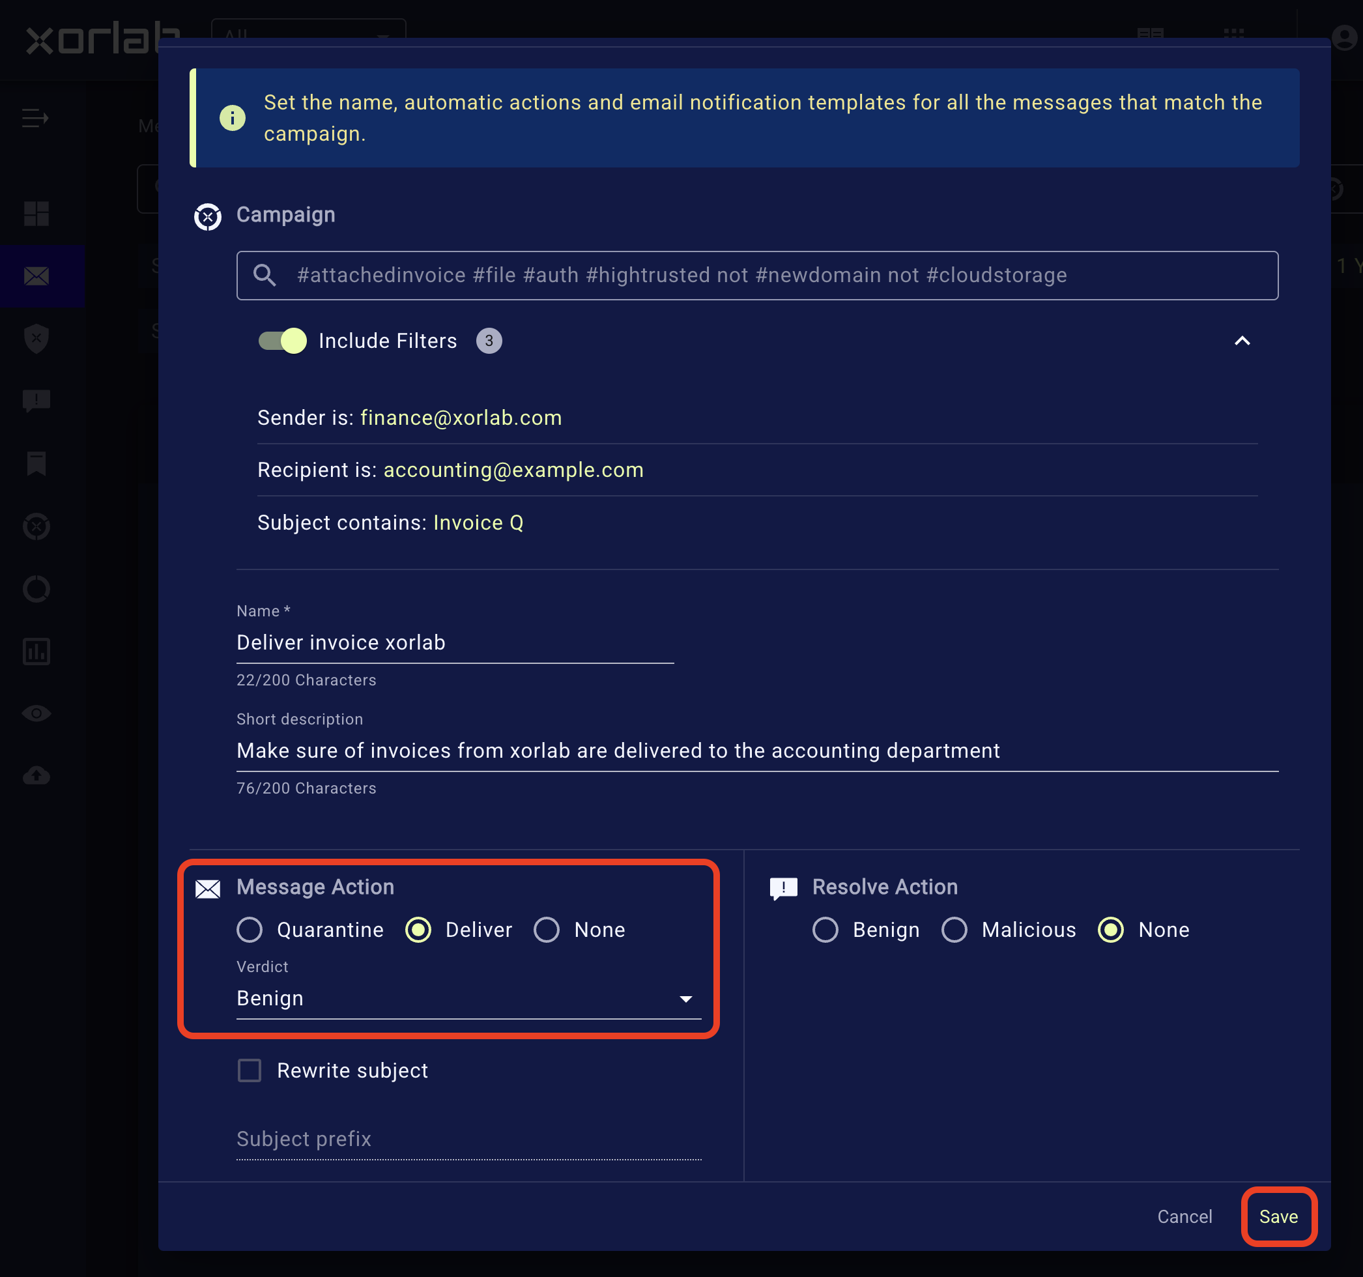Viewport: 1363px width, 1277px height.
Task: Open the eye icon in sidebar
Action: 36,713
